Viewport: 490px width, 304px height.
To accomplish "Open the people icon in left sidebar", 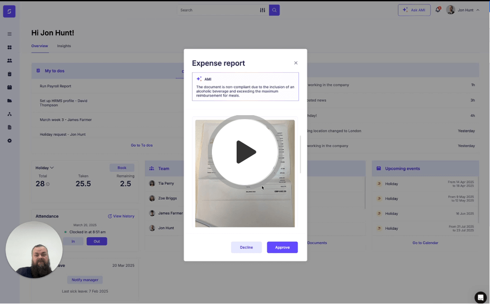I will pos(9,61).
